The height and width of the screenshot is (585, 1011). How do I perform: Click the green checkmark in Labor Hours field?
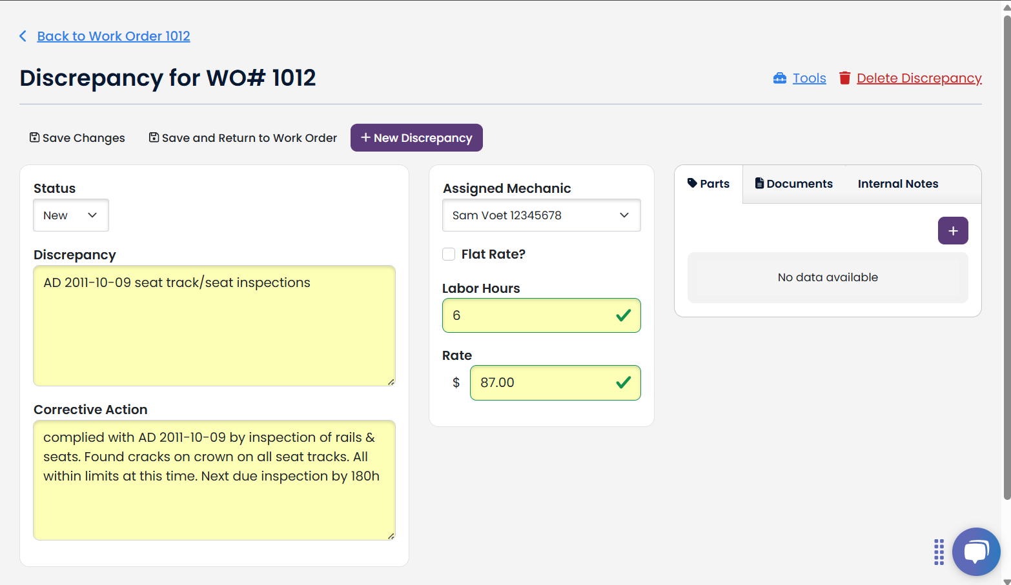[x=624, y=315]
